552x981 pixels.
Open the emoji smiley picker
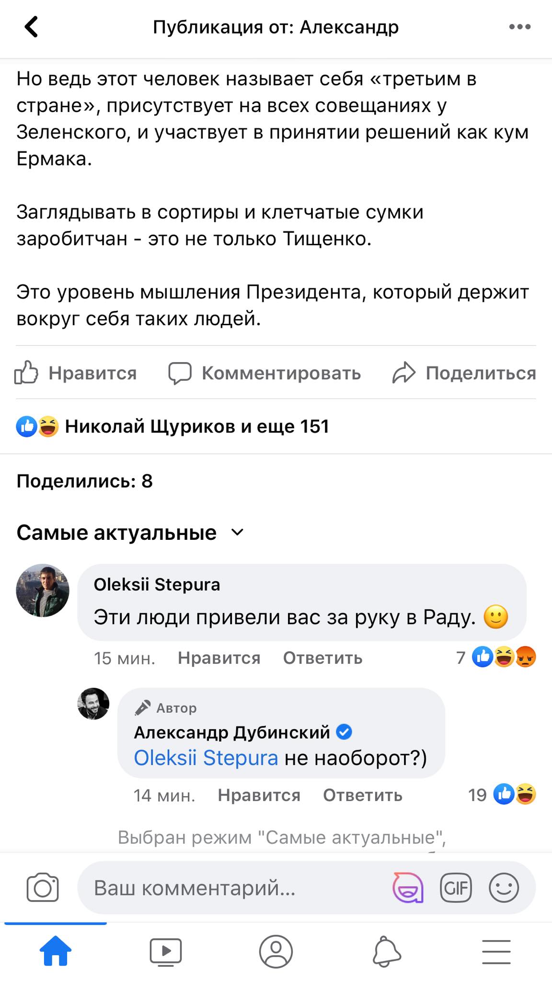504,888
